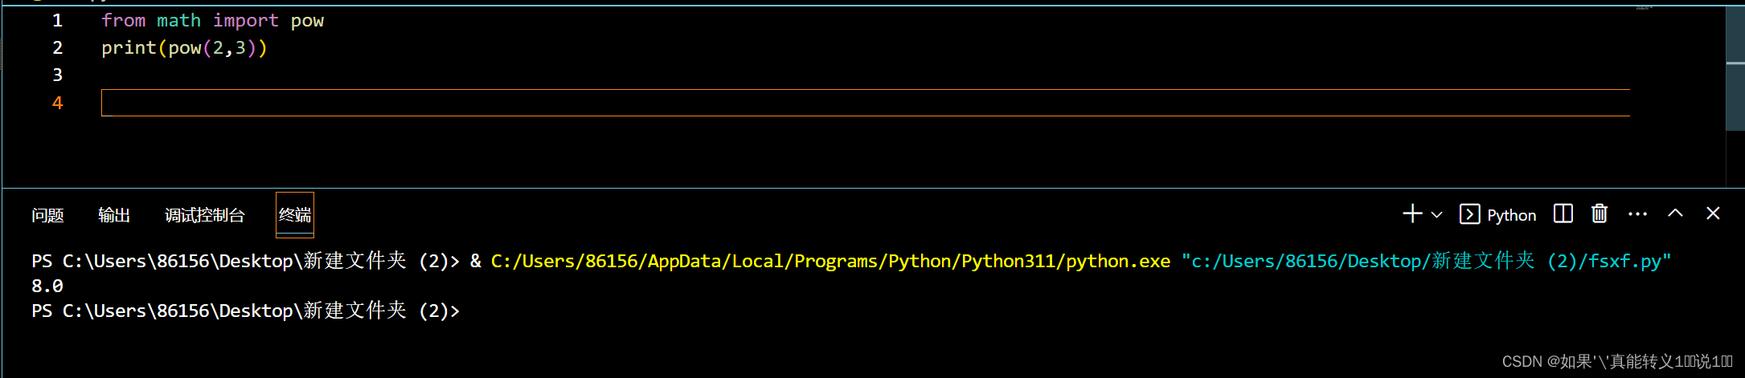Click line number 2 in the gutter
1745x378 pixels.
tap(57, 48)
